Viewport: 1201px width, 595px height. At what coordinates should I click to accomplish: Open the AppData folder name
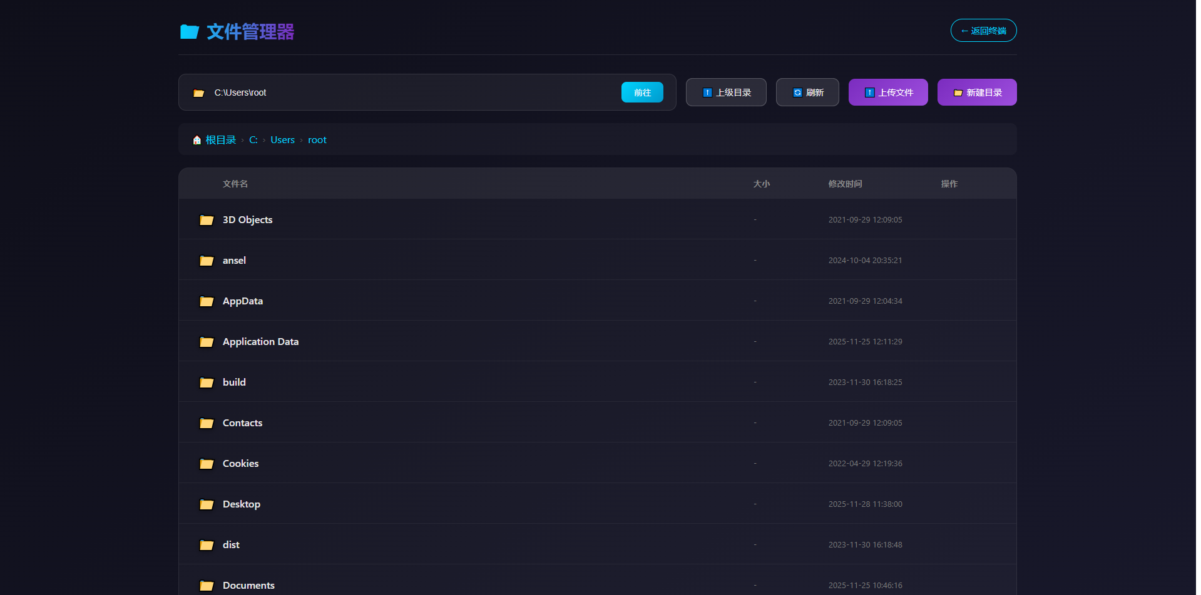(x=243, y=301)
